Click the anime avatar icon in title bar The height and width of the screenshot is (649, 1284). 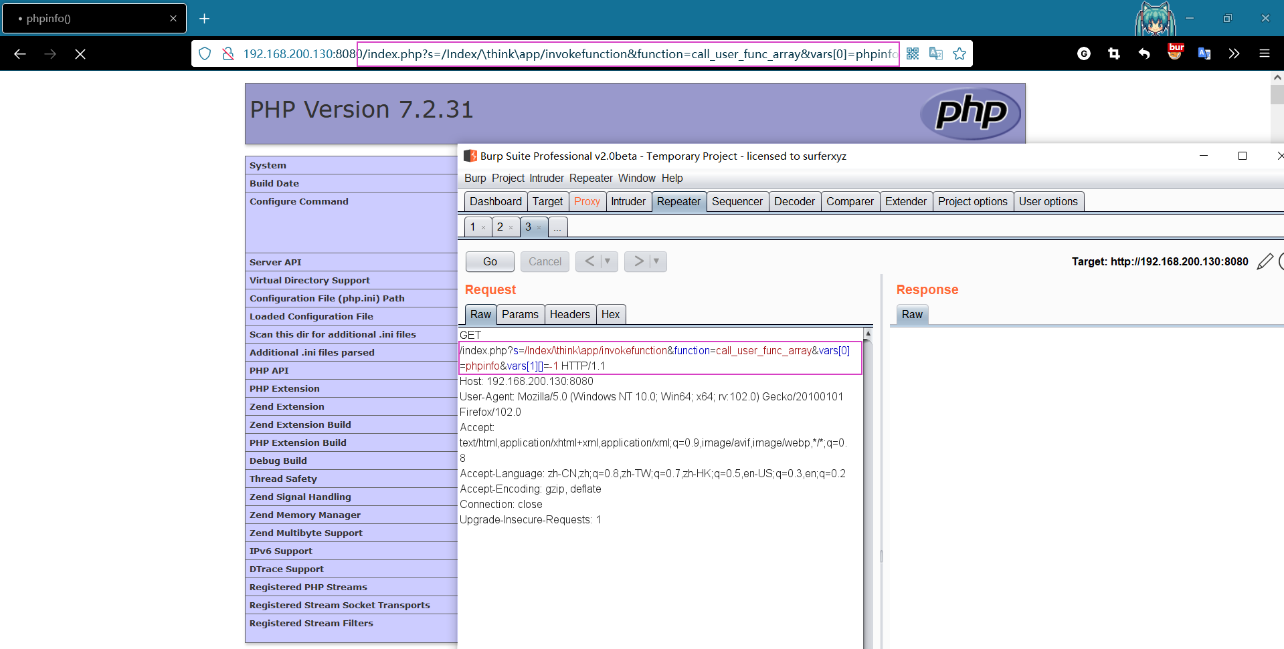pyautogui.click(x=1155, y=19)
